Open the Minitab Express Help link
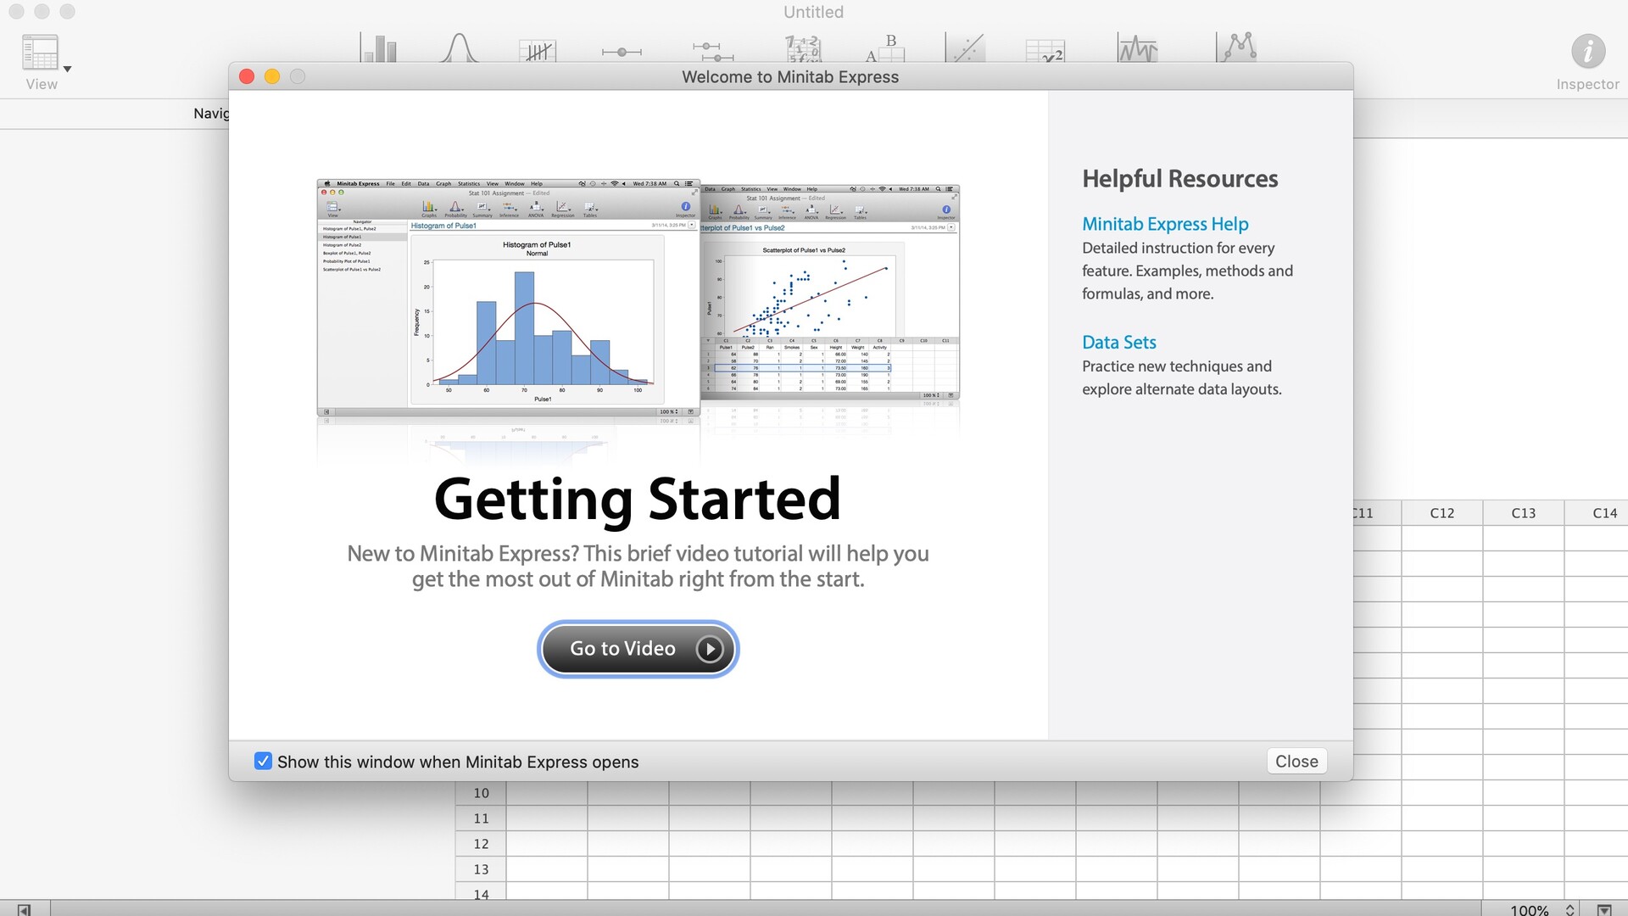Viewport: 1628px width, 916px height. coord(1164,224)
